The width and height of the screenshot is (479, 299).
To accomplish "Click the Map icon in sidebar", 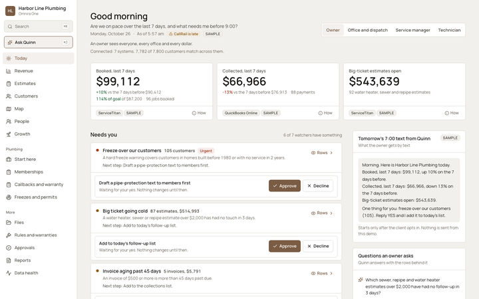I will 9,109.
